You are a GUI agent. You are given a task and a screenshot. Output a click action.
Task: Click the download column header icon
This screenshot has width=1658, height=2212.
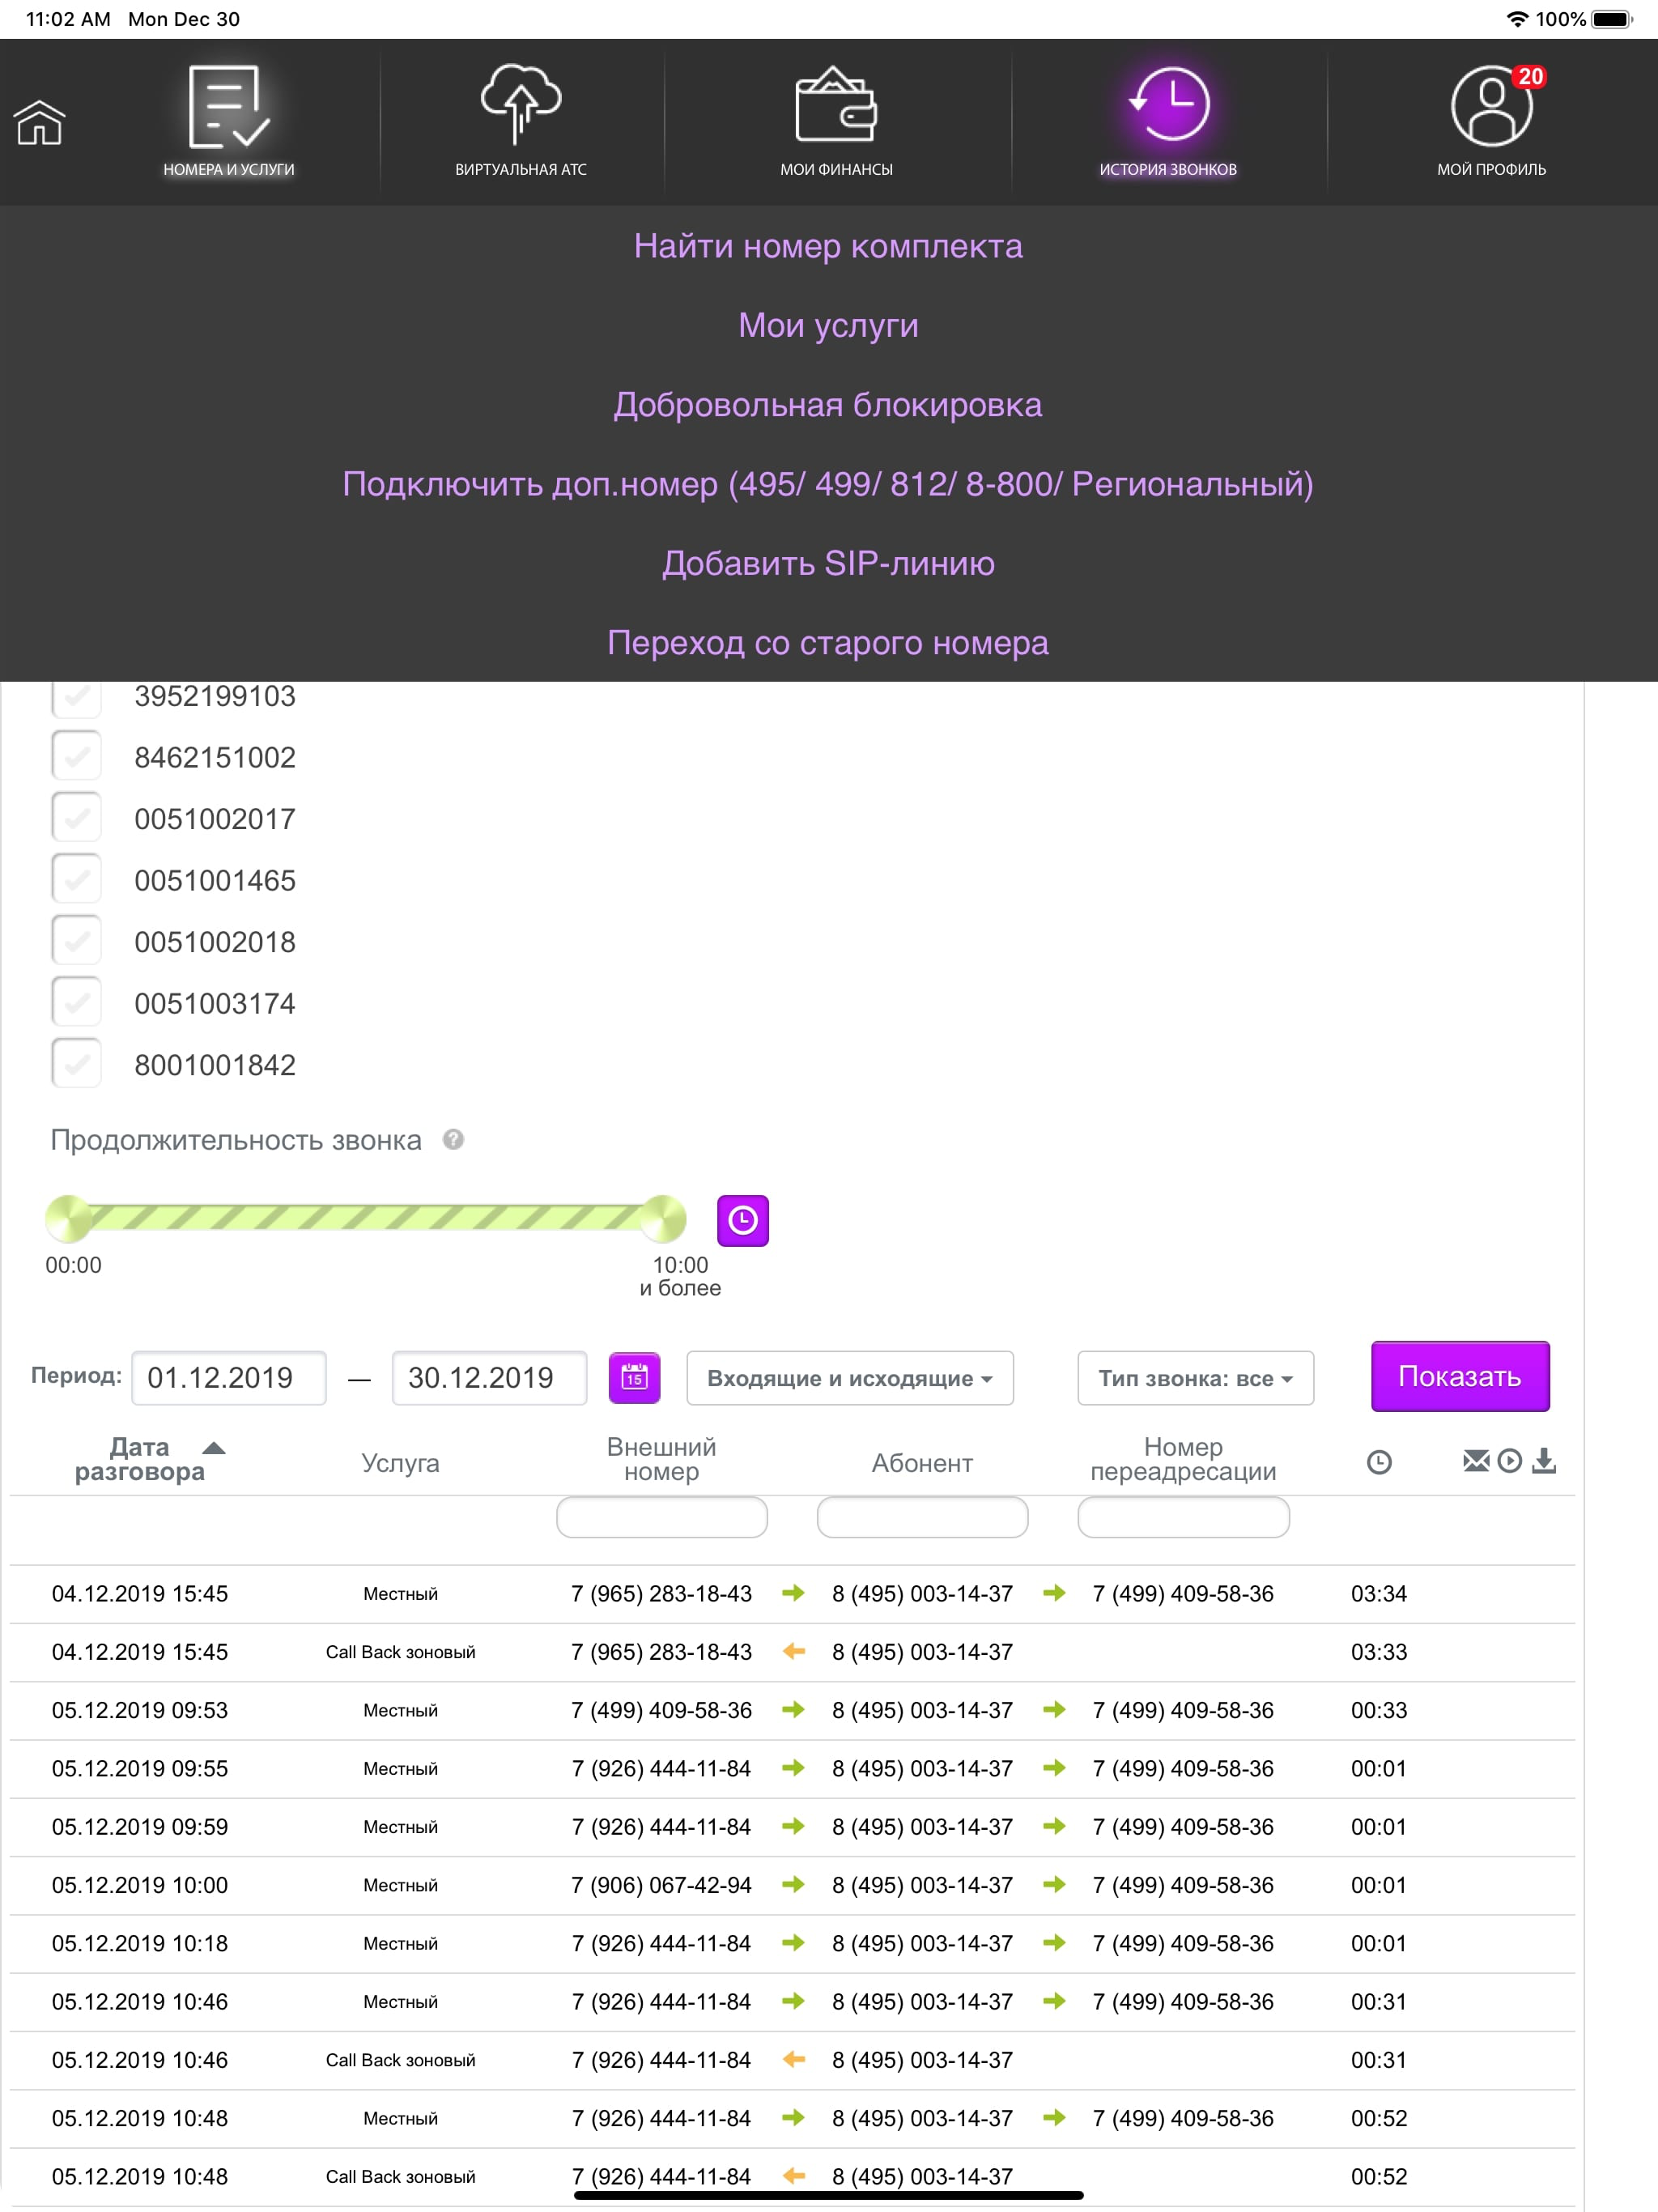[1544, 1461]
